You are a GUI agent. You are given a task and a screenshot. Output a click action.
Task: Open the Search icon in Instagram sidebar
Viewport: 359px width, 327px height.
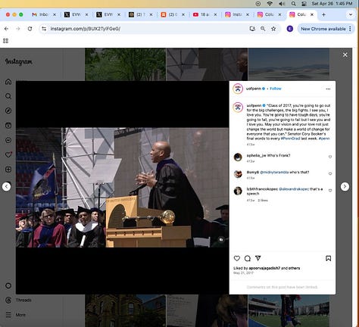tap(8, 96)
